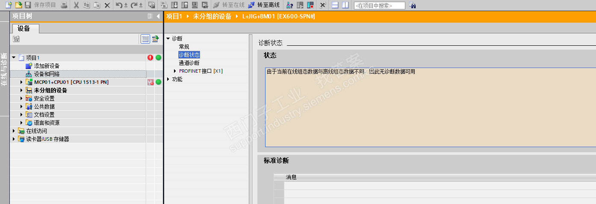Click breadcrumb 项目1 in title bar

174,16
